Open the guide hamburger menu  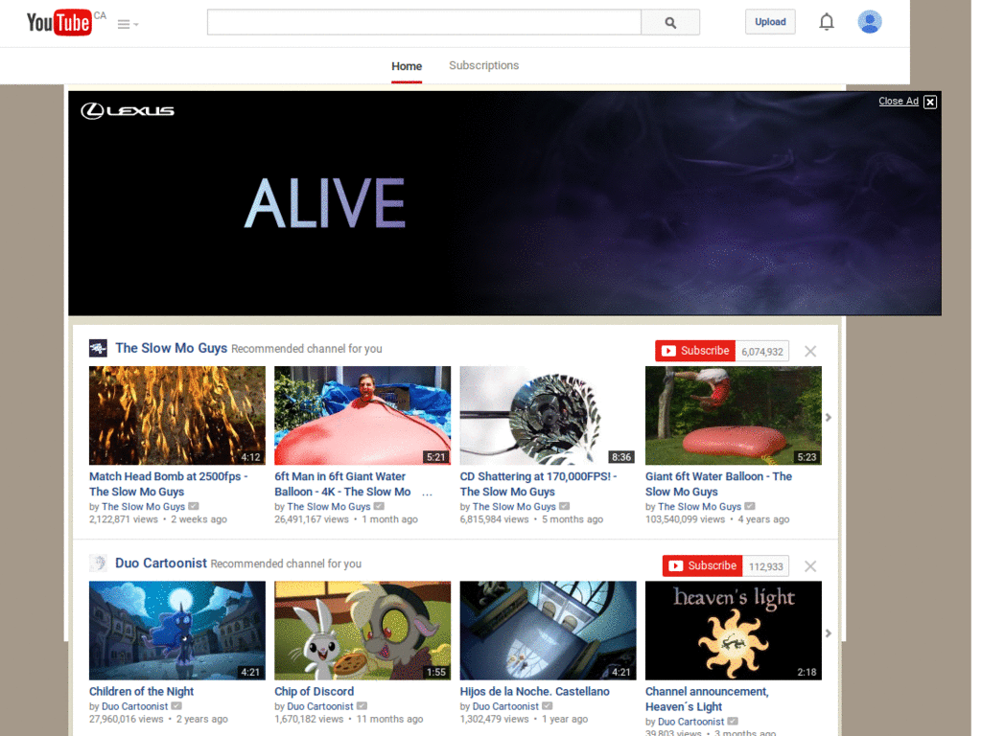click(x=128, y=24)
